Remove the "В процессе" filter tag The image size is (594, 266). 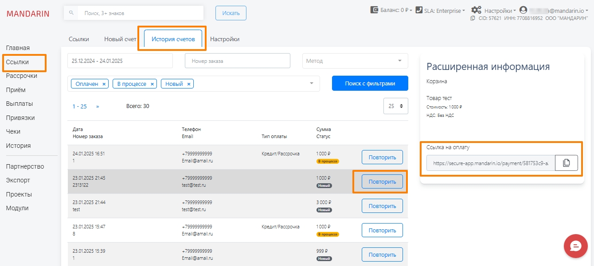click(x=152, y=84)
